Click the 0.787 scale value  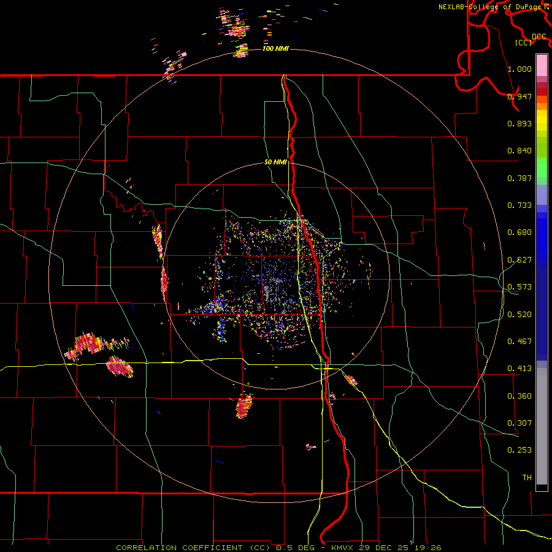point(519,178)
